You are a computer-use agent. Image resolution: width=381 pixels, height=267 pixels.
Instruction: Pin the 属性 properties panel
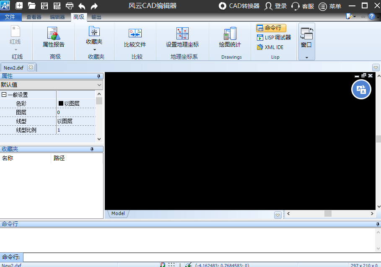(x=98, y=76)
